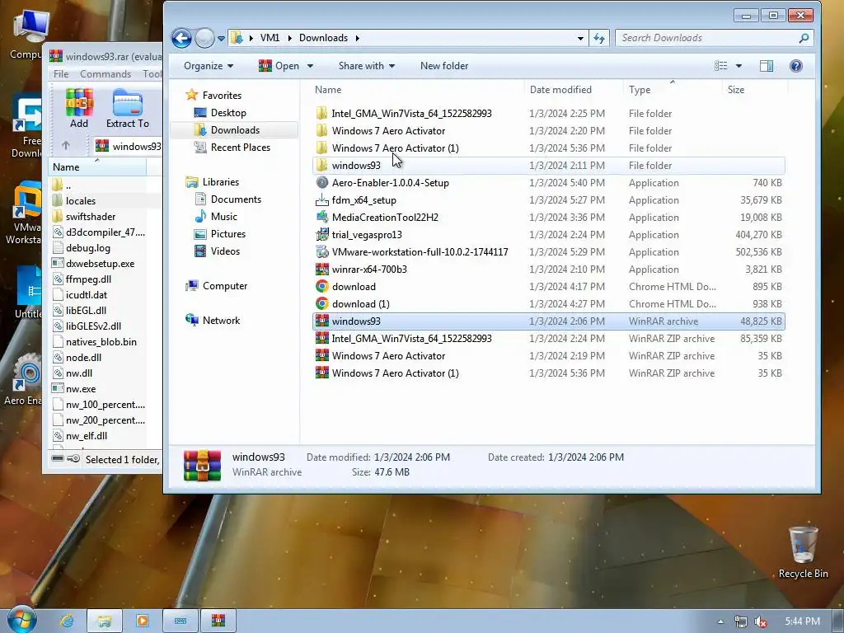Viewport: 844px width, 633px height.
Task: Select the trial_vegaspro13 application icon
Action: click(x=322, y=234)
